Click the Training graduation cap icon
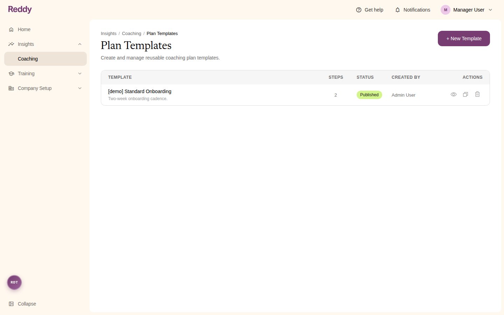 [x=11, y=73]
